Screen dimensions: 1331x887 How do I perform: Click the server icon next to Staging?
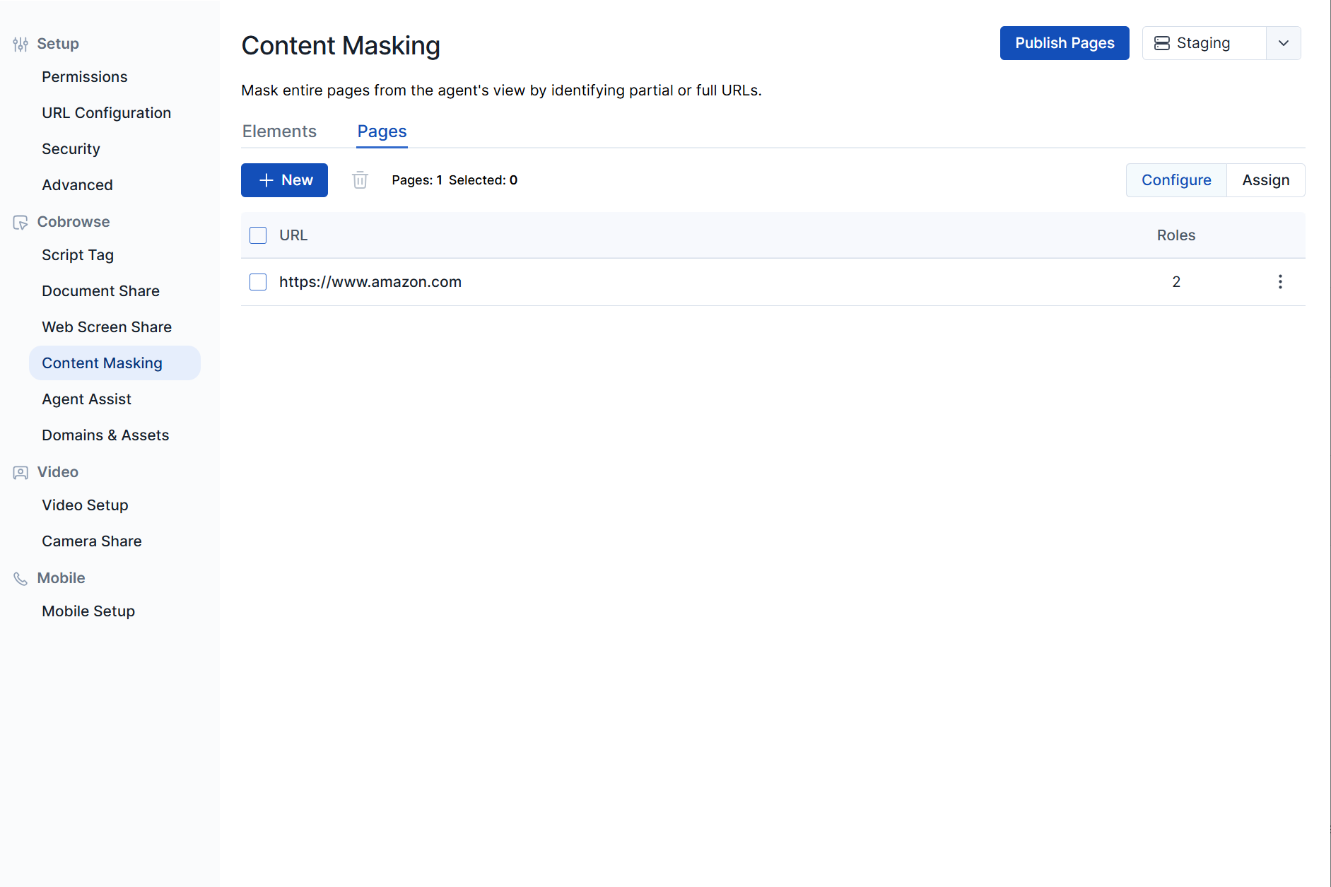(x=1161, y=44)
